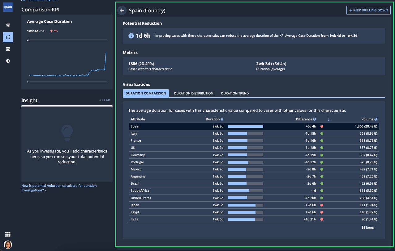Viewport: 395px width, 251px height.
Task: Click the red status dot in India row
Action: tap(322, 219)
